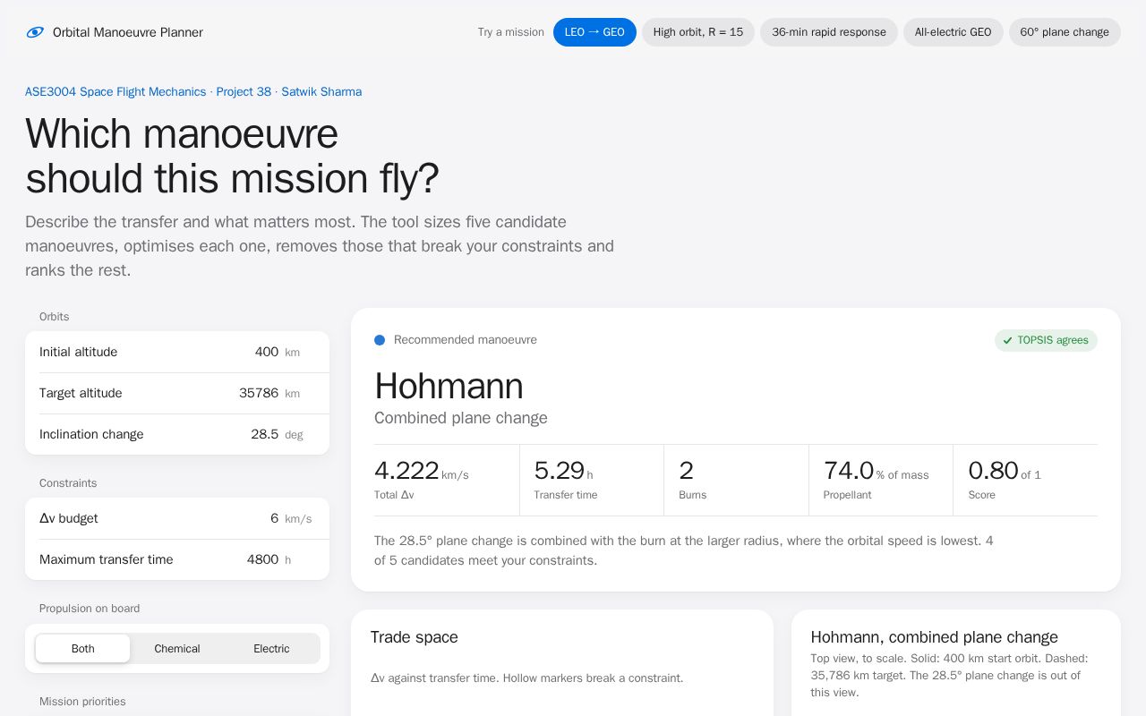The height and width of the screenshot is (716, 1146).
Task: Load the High orbit, R = 15 preset
Action: (x=698, y=32)
